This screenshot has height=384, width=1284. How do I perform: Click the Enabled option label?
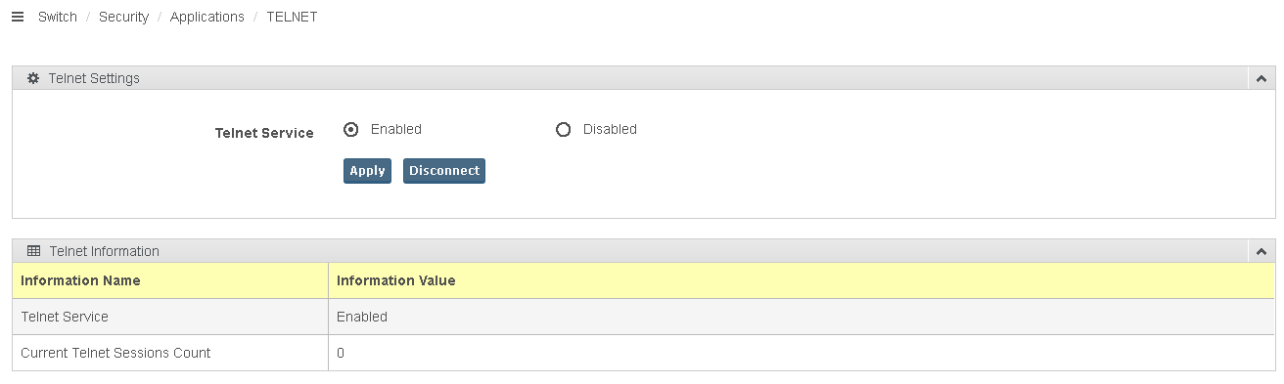click(x=396, y=129)
